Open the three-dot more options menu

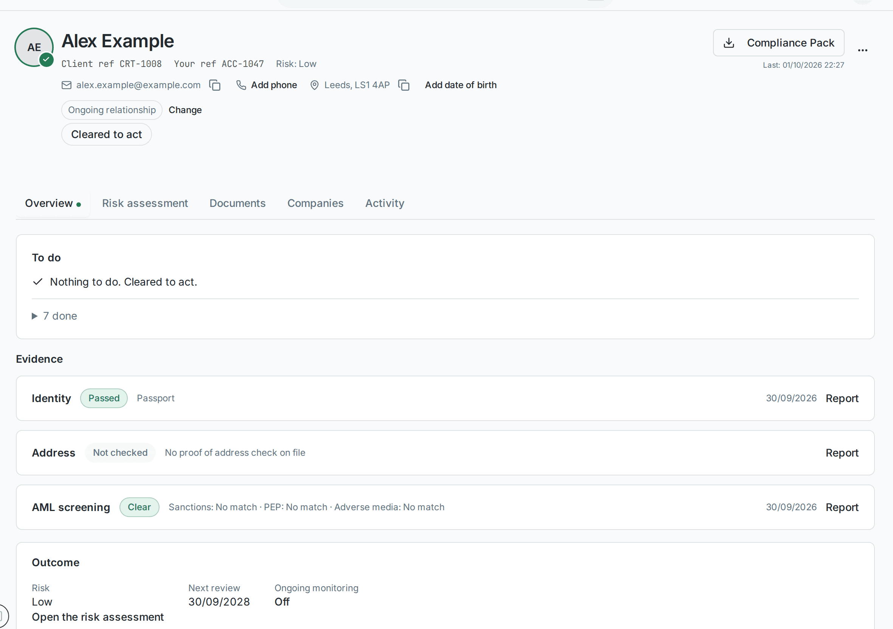click(x=863, y=50)
